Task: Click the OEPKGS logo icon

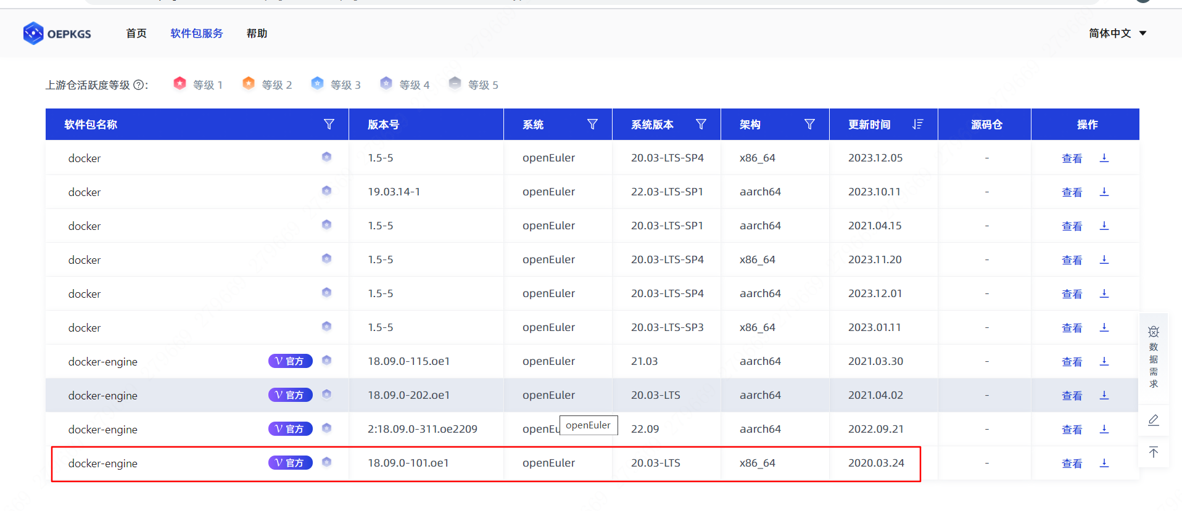Action: pyautogui.click(x=33, y=33)
